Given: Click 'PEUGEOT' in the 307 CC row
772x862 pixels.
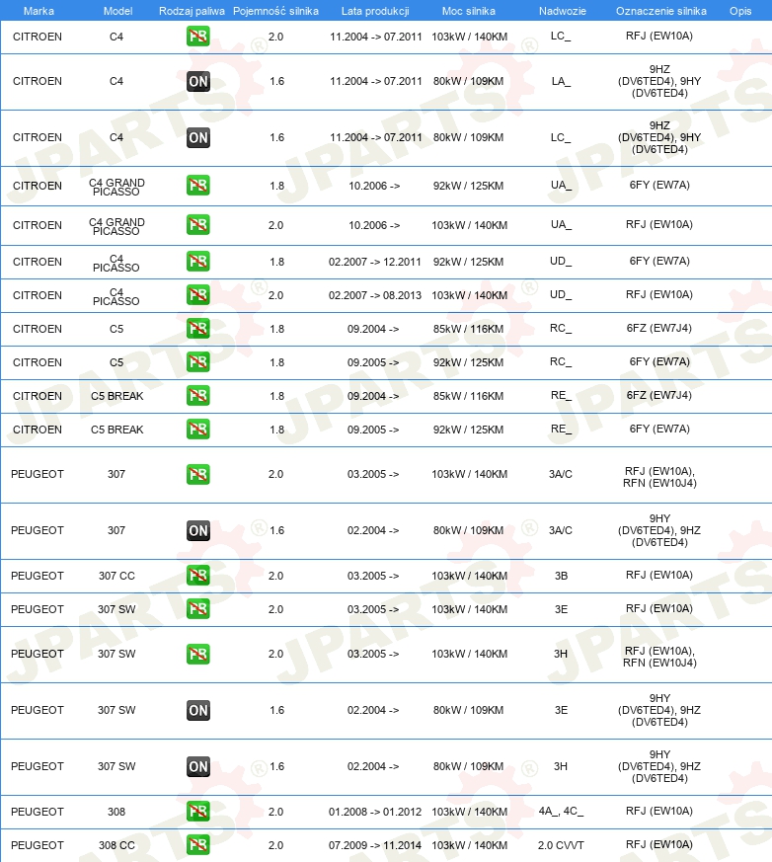Looking at the screenshot, I should click(38, 576).
